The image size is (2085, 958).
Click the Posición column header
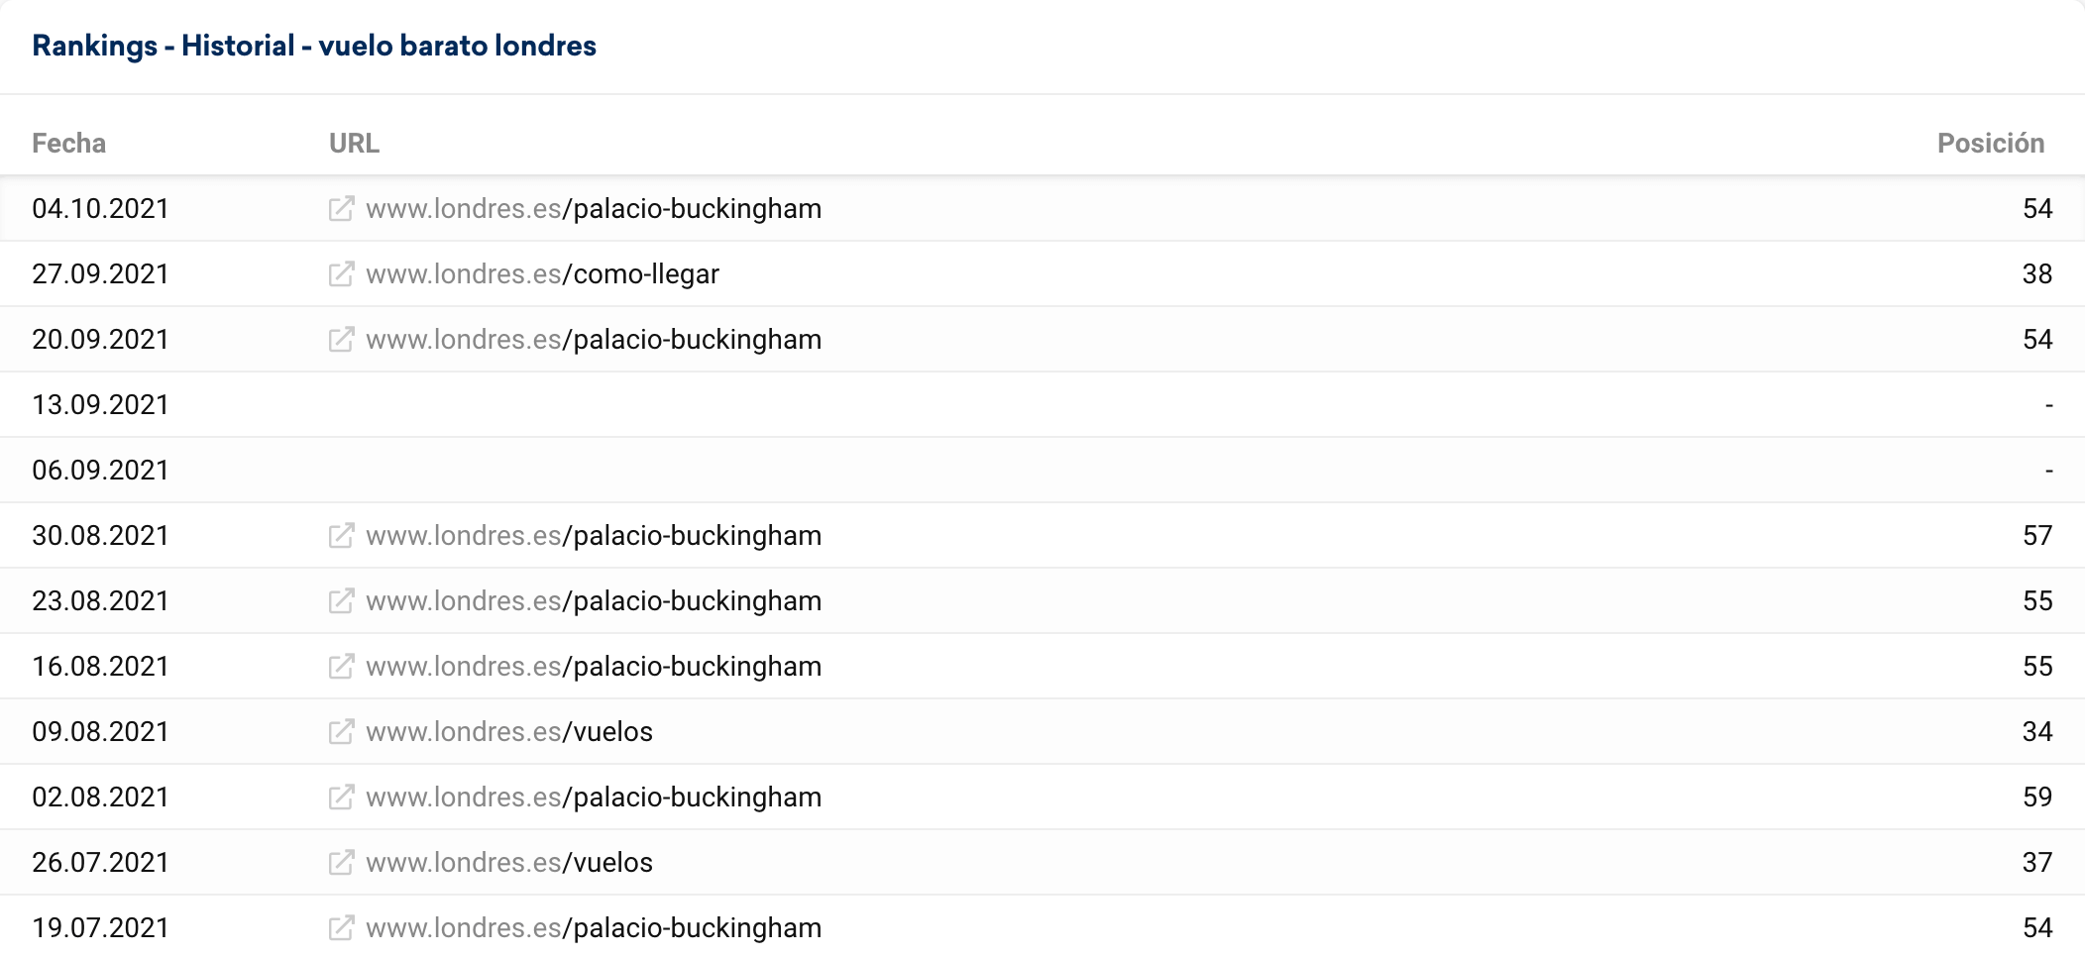pos(1990,144)
